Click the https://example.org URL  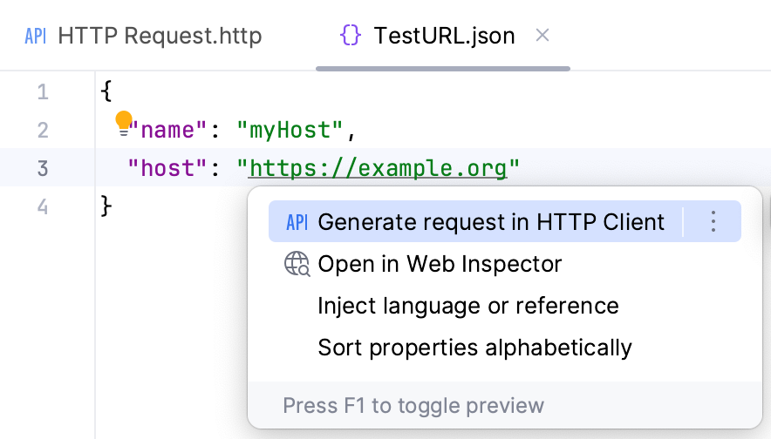click(x=378, y=167)
